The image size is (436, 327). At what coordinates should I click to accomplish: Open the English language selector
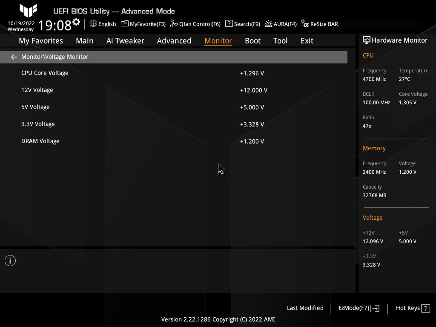point(103,24)
